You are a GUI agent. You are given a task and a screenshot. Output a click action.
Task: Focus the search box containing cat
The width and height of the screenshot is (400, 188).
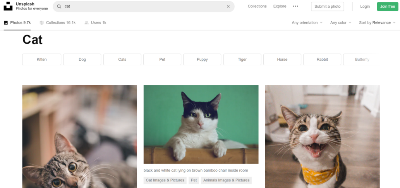click(x=144, y=6)
